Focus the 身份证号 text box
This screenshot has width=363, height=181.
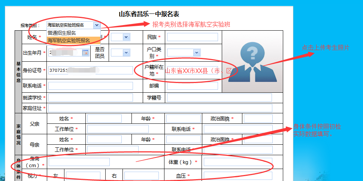click(x=90, y=70)
